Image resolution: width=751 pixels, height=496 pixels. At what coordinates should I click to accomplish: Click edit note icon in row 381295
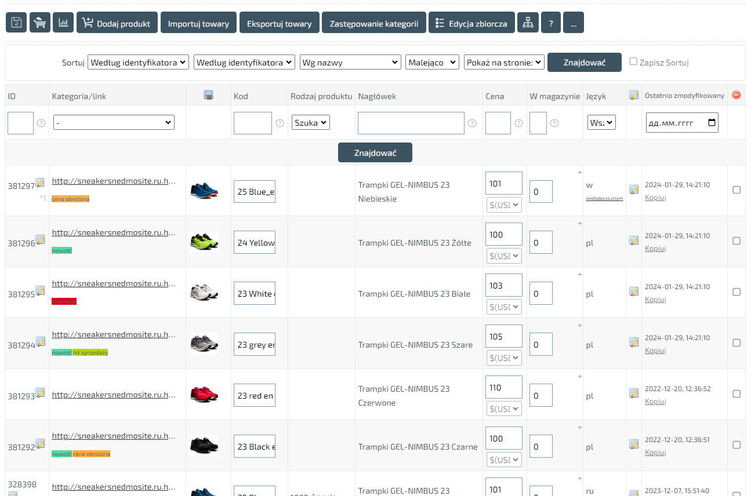click(x=634, y=291)
